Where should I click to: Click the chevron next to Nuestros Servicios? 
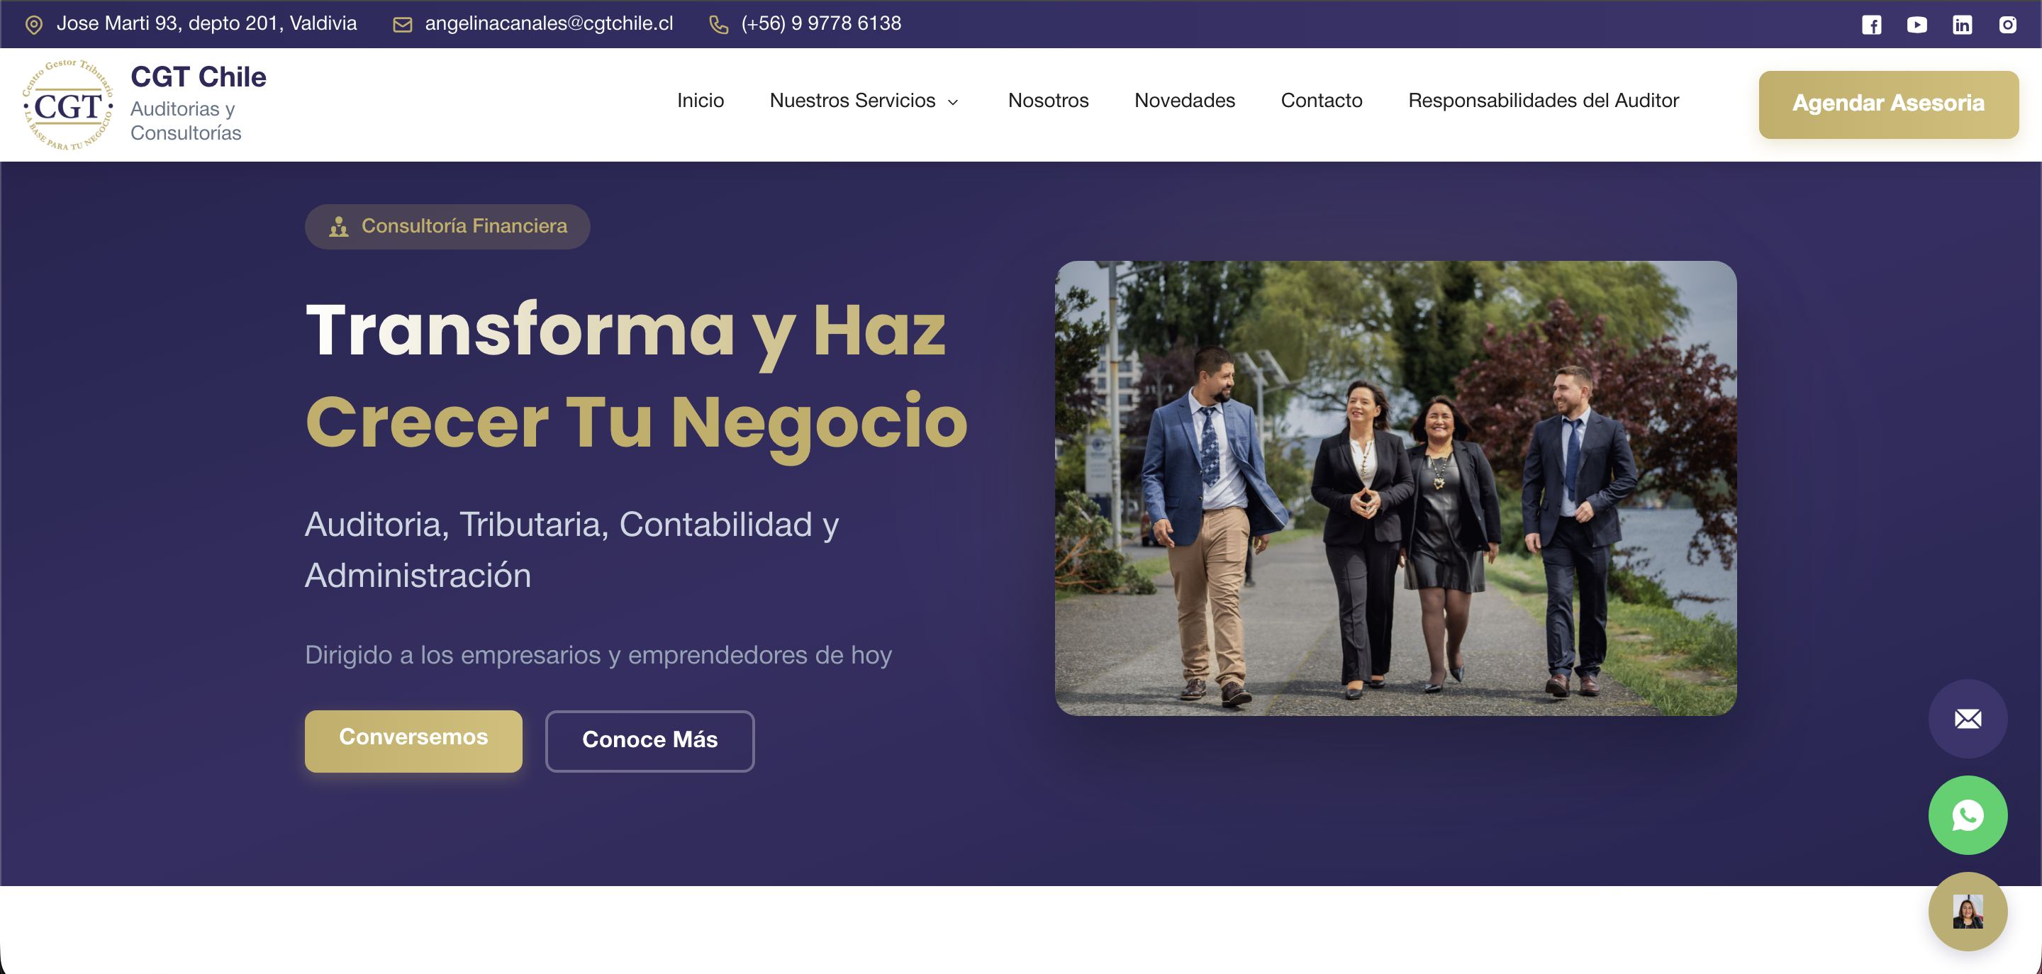tap(953, 102)
